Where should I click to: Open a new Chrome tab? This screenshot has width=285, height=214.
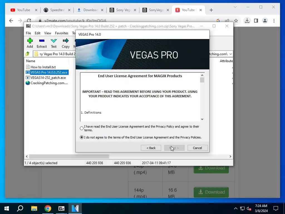[211, 10]
